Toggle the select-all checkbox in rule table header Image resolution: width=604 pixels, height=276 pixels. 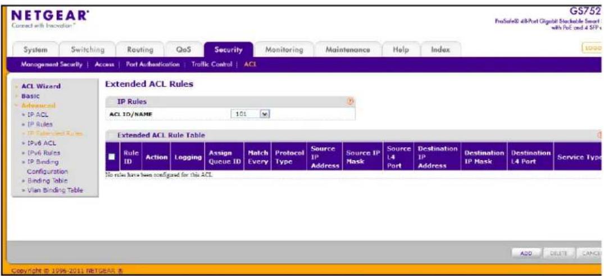click(112, 157)
